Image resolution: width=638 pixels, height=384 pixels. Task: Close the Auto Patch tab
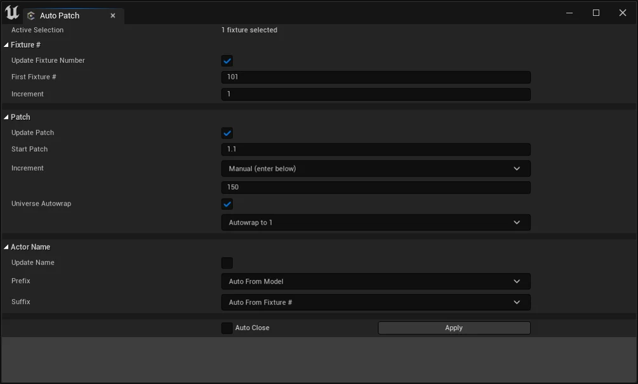[113, 16]
